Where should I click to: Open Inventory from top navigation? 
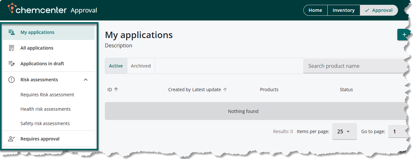point(343,10)
